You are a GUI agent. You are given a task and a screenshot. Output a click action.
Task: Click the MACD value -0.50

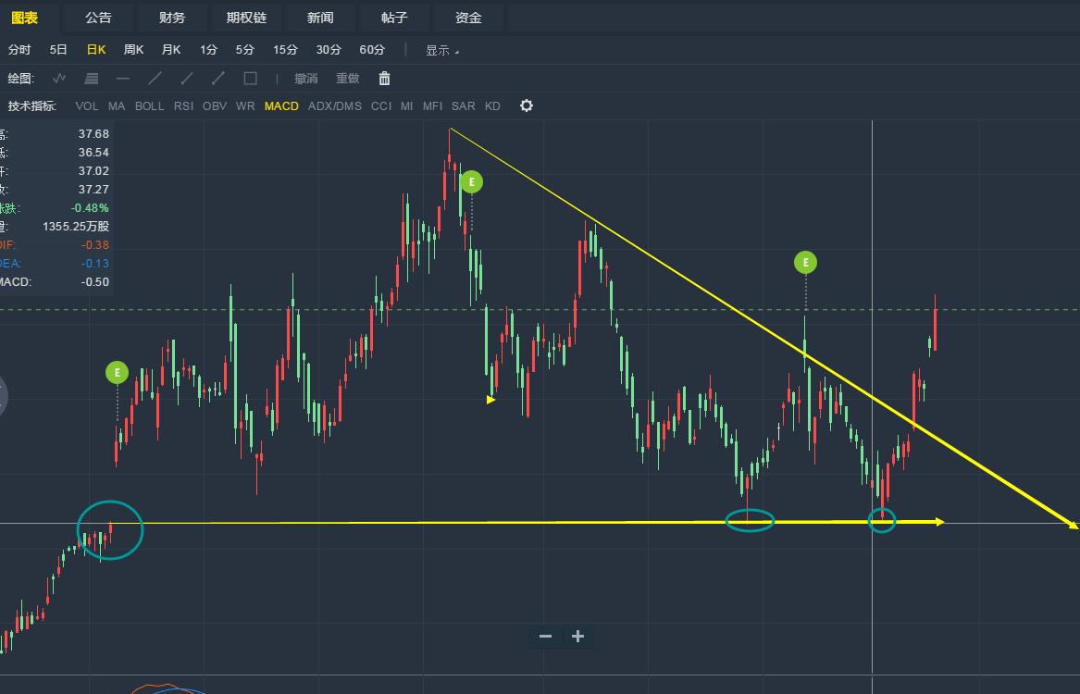click(95, 281)
